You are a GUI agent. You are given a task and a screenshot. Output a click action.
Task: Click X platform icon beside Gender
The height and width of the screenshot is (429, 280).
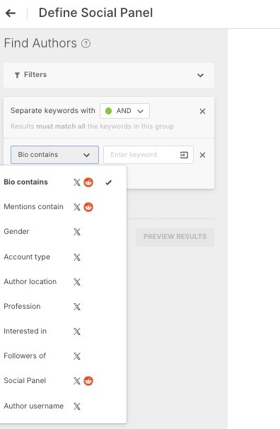[x=77, y=232]
